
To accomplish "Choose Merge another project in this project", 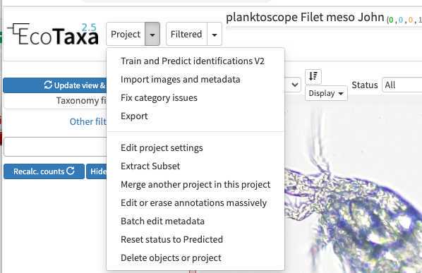I will click(x=195, y=185).
